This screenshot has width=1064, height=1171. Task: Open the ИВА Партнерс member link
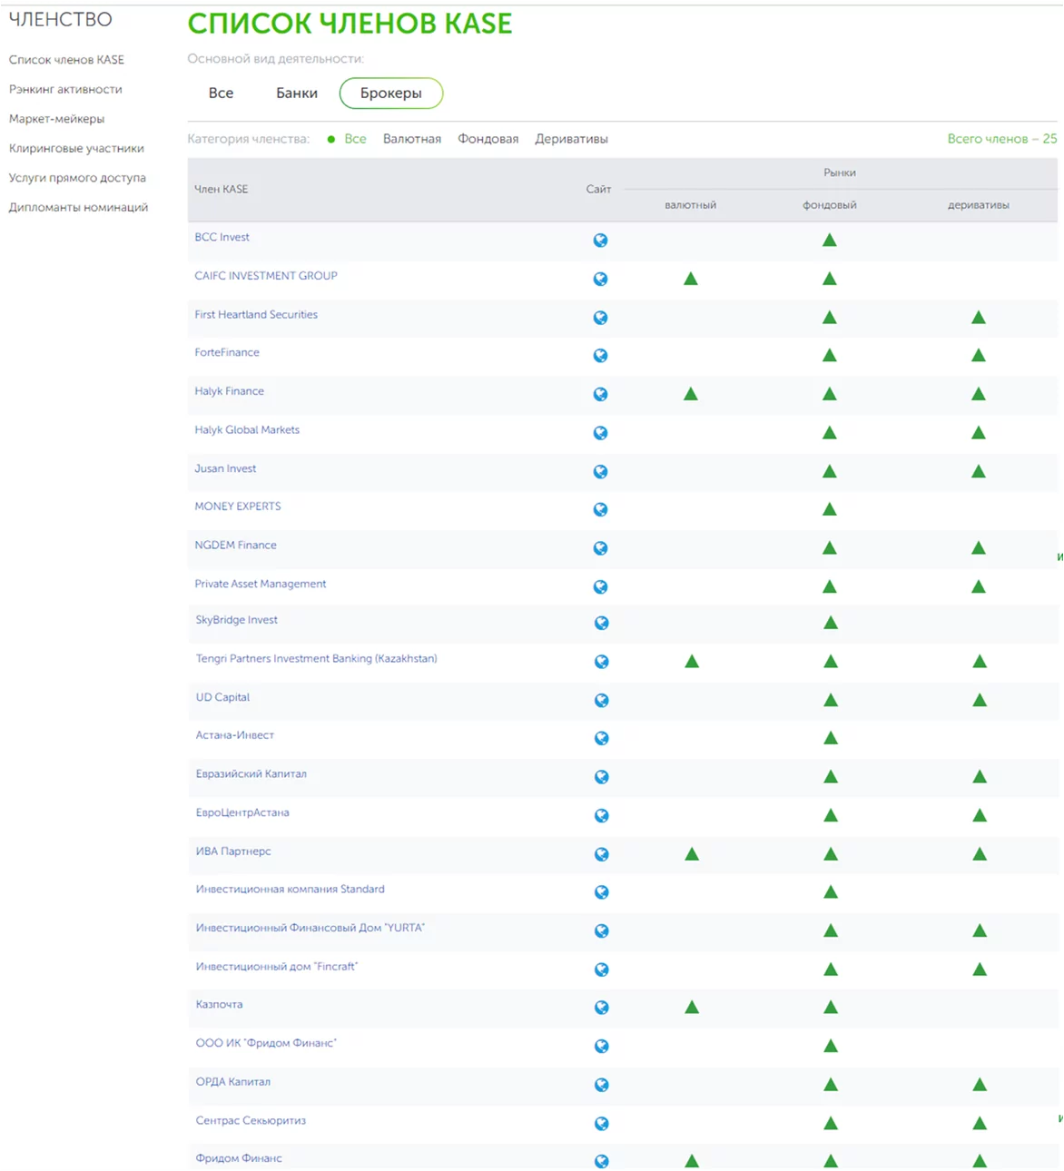click(233, 851)
